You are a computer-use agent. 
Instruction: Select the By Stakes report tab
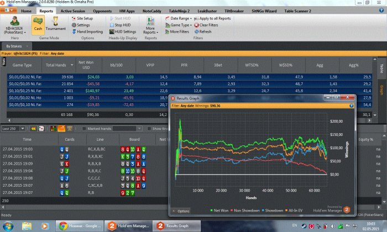pos(14,46)
